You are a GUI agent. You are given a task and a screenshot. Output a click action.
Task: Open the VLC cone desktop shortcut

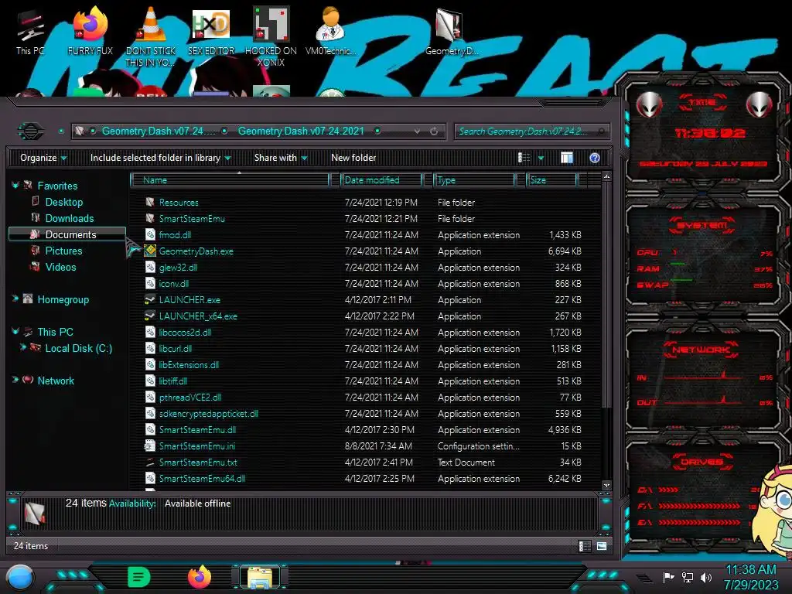click(151, 36)
